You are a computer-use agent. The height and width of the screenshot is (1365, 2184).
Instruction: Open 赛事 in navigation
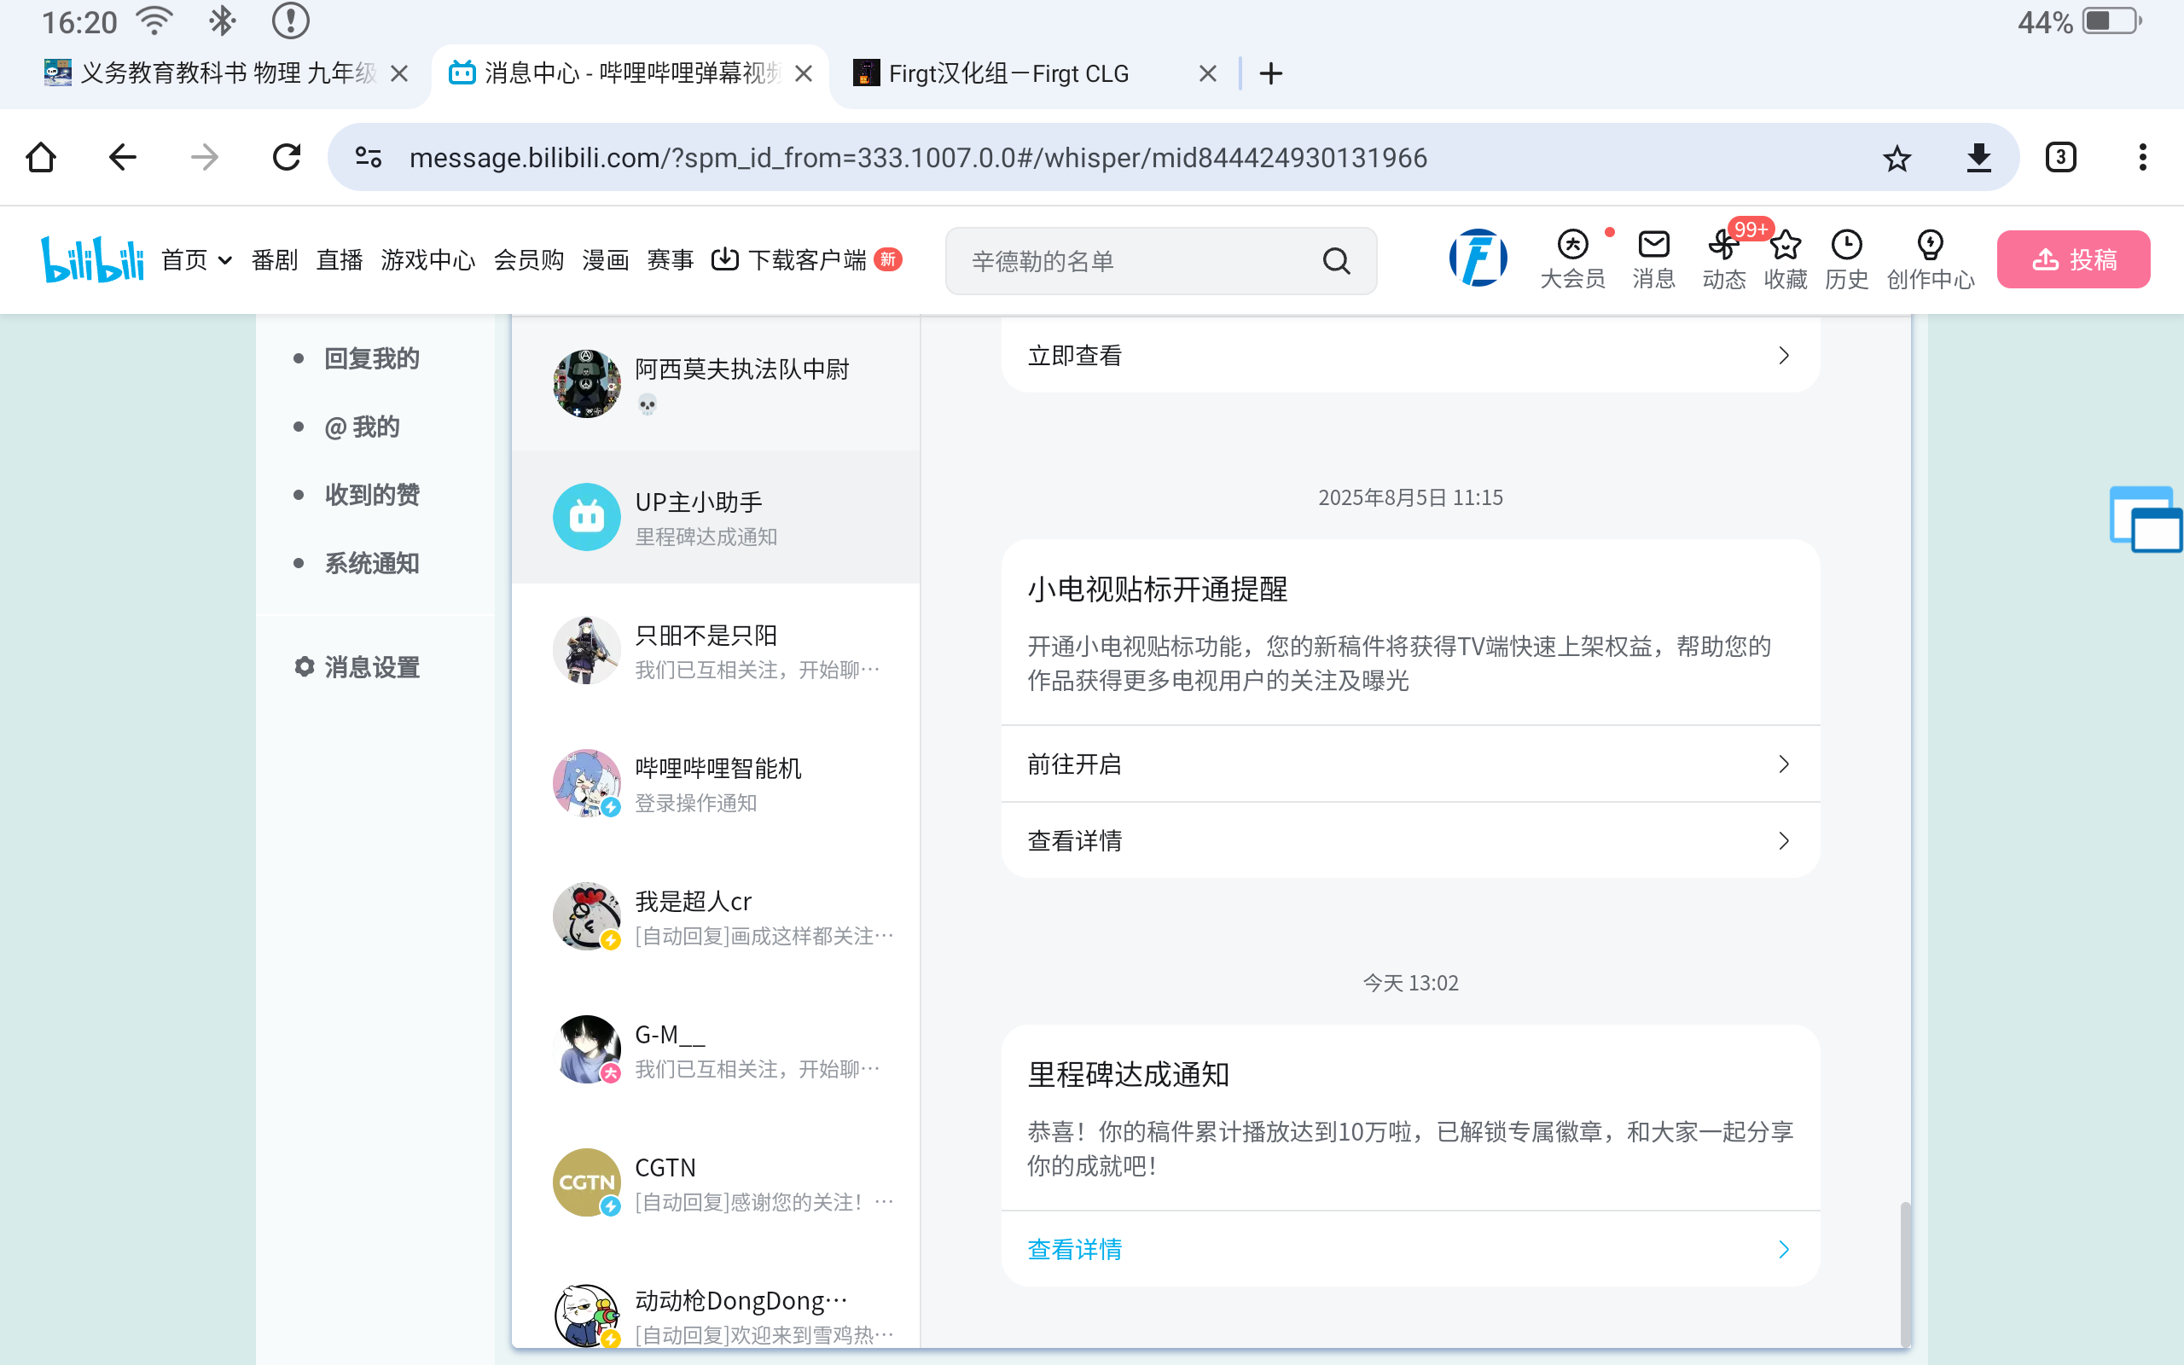pos(671,260)
